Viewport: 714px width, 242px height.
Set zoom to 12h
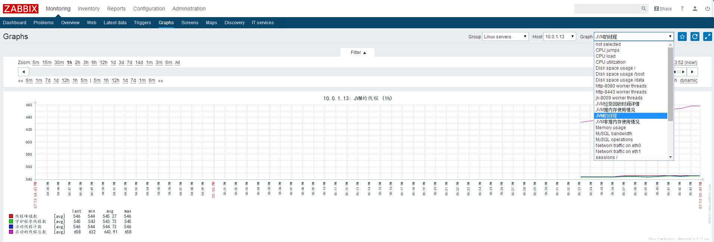tap(103, 63)
